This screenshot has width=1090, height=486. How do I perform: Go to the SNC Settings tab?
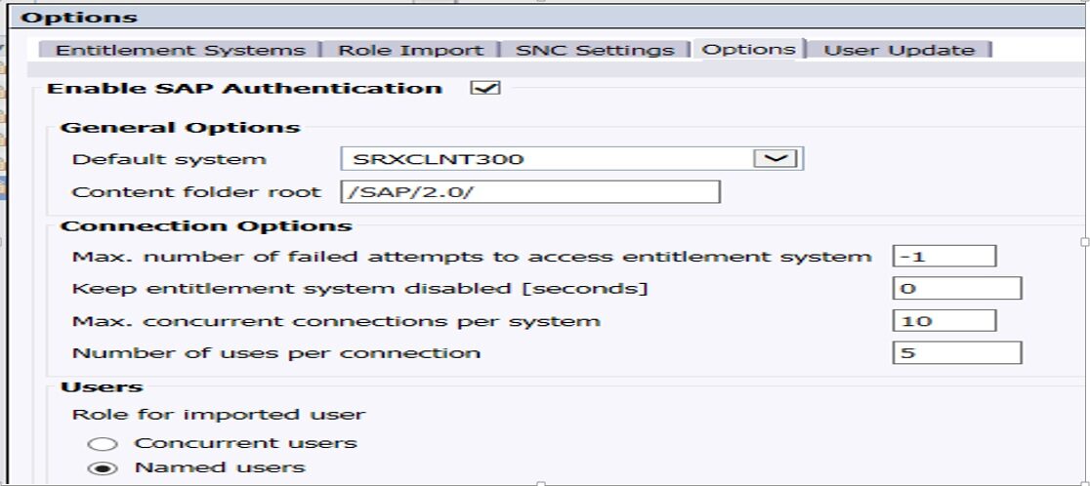595,50
